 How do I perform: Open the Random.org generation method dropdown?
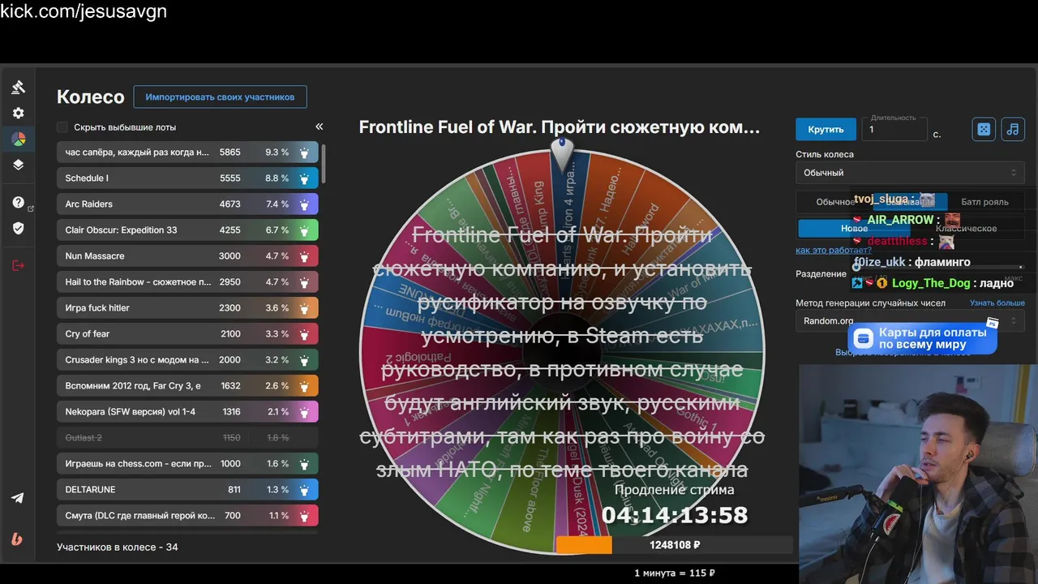click(910, 321)
